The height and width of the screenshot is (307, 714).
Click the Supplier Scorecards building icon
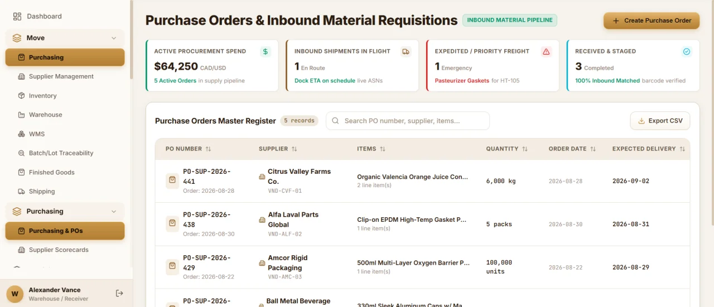click(x=21, y=250)
